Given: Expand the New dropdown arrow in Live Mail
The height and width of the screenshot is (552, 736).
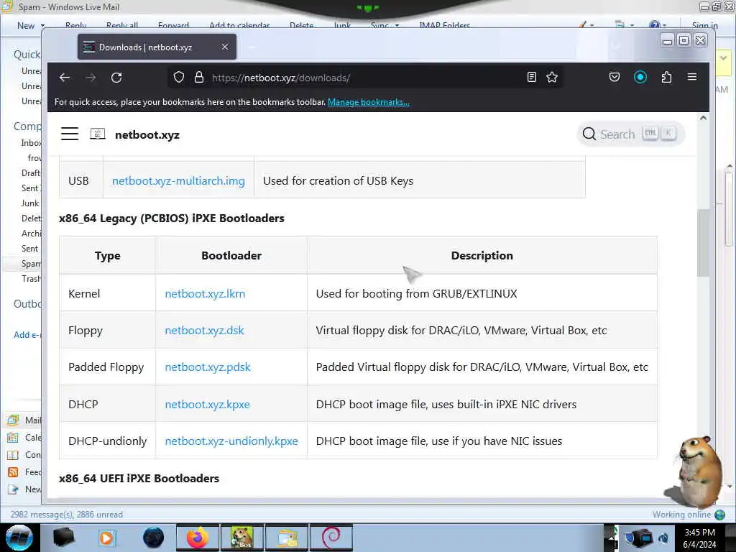Looking at the screenshot, I should point(42,25).
